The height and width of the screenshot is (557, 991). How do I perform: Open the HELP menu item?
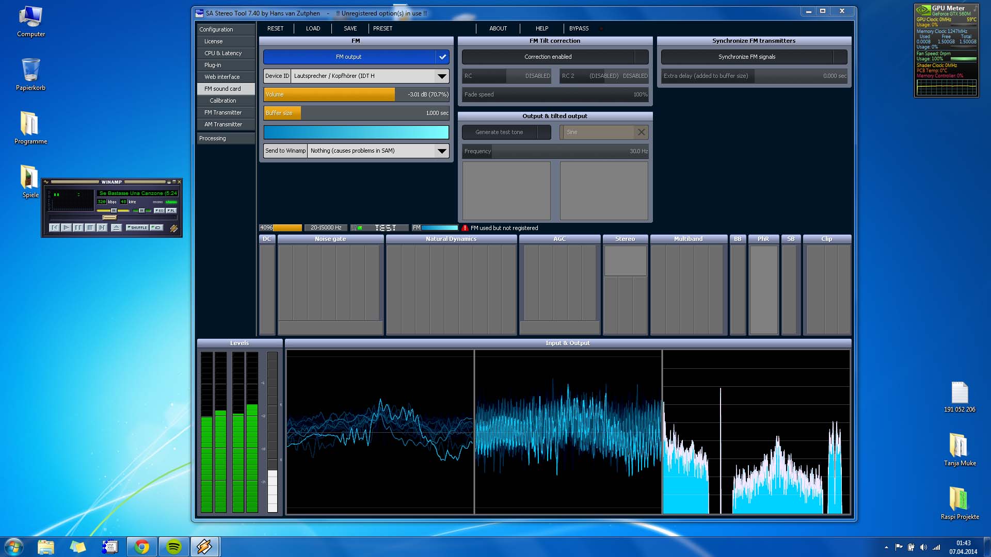(542, 28)
